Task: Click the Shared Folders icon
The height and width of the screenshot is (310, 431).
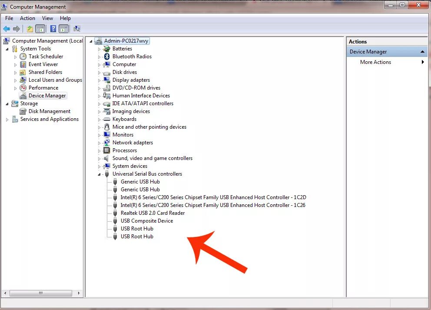Action: pyautogui.click(x=23, y=72)
